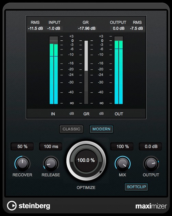Click the Mix 100 % value field
Viewport: 172px width, 216px height.
click(x=122, y=146)
